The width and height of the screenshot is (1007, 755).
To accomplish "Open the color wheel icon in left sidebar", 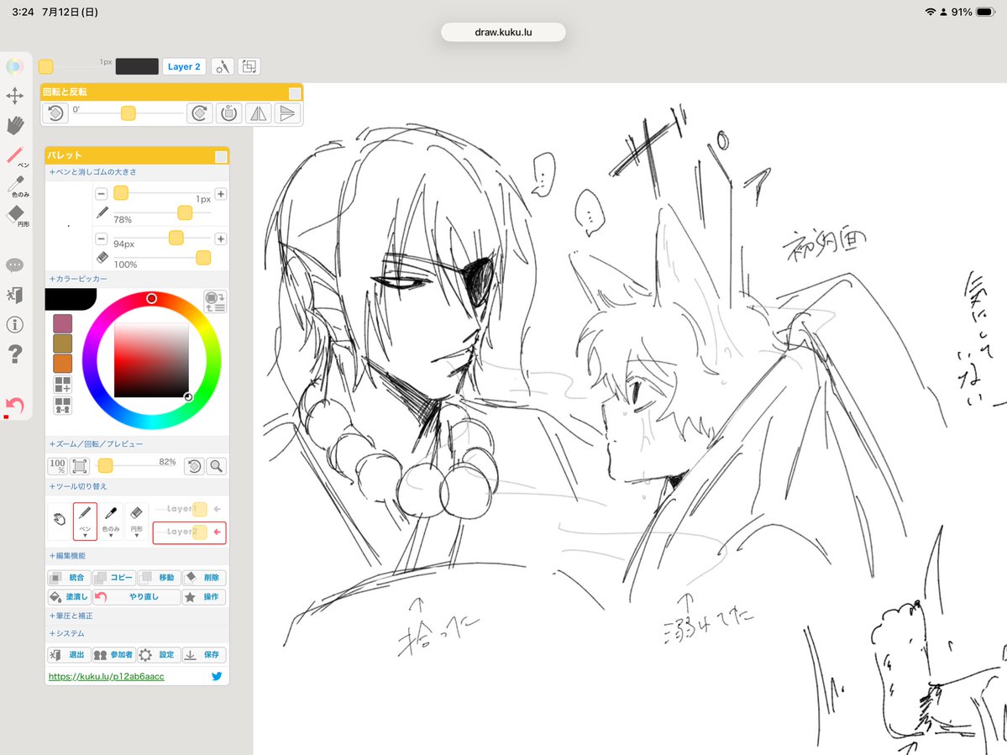I will pos(15,67).
